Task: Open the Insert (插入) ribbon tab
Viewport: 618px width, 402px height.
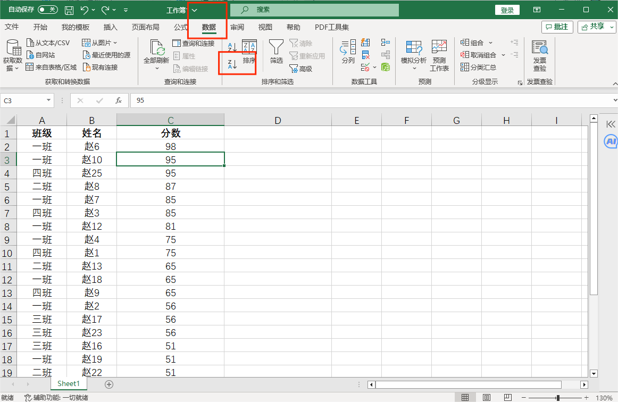Action: (111, 27)
